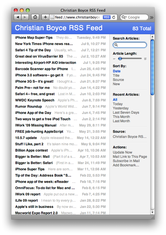This screenshot has height=235, width=166.
Task: Go forward with the right arrow button
Action: (x=25, y=17)
